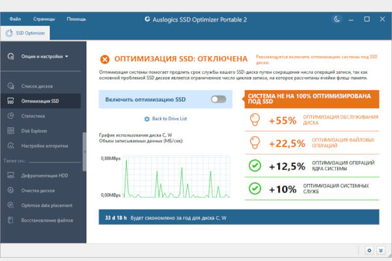
Task: Click the Очистка дисков icon
Action: (x=10, y=190)
